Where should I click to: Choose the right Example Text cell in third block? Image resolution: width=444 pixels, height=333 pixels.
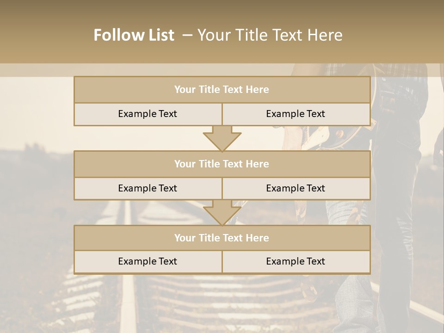click(x=296, y=261)
